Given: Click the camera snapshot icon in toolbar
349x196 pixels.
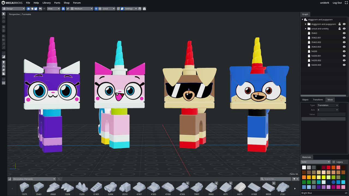Looking at the screenshot, I should 144,9.
